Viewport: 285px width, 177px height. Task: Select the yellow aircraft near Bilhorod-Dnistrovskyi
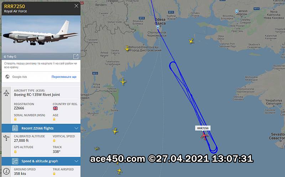[x=127, y=49]
